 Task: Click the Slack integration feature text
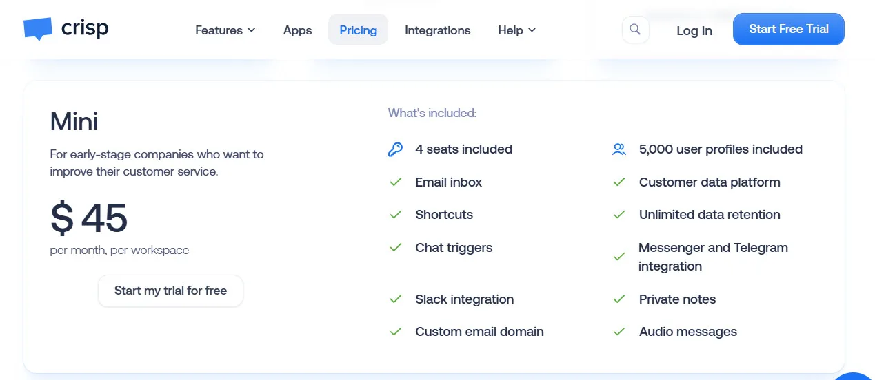tap(465, 299)
